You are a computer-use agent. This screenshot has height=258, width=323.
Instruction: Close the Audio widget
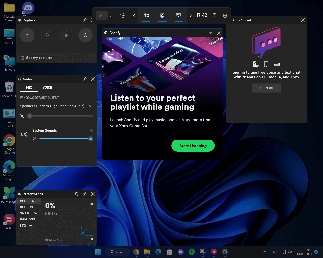93,79
